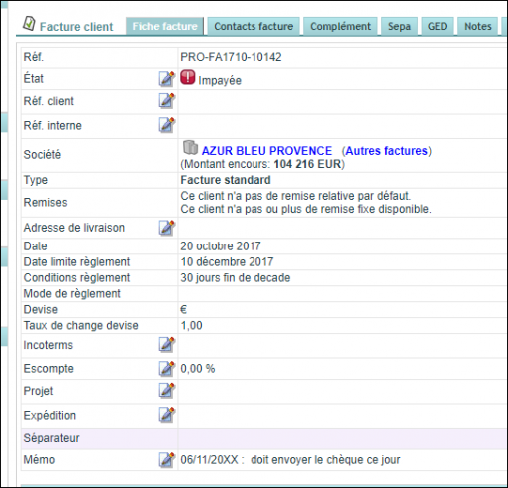Click the Mode de règlement label

click(x=72, y=294)
